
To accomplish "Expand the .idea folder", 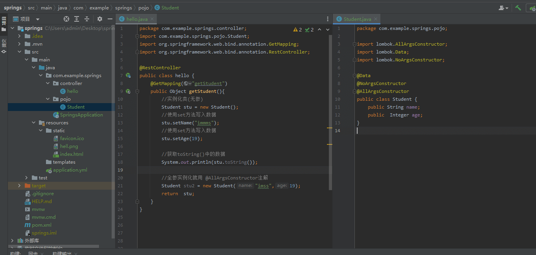I will 19,36.
